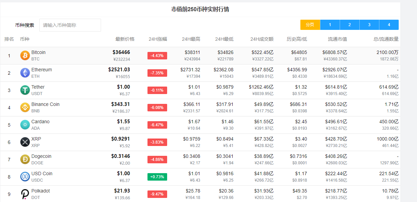
Task: Click Binance Coin's -6.08% change badge
Action: coord(157,108)
